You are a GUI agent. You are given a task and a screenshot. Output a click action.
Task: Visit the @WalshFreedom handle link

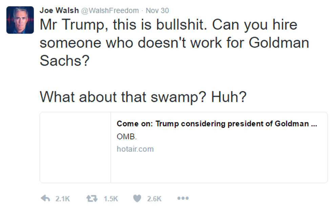point(110,11)
